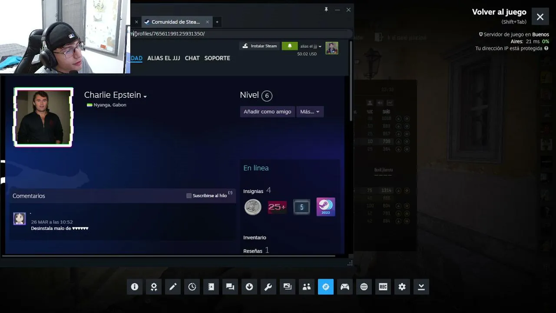
Task: Click the Instalar Steam button
Action: [259, 46]
